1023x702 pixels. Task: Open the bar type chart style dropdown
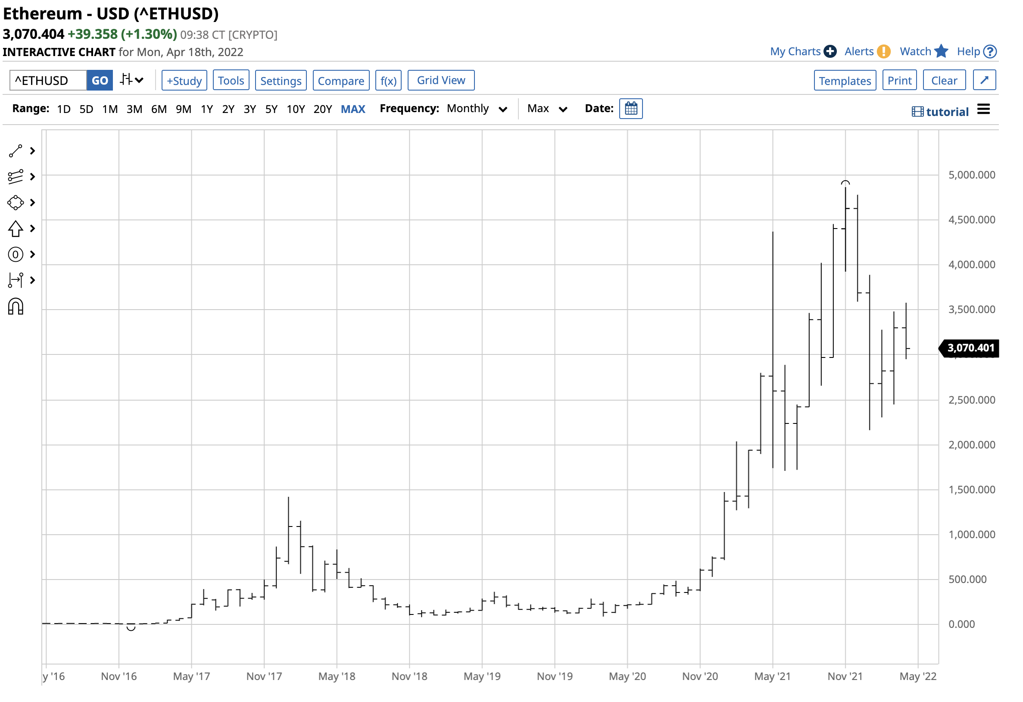coord(131,80)
